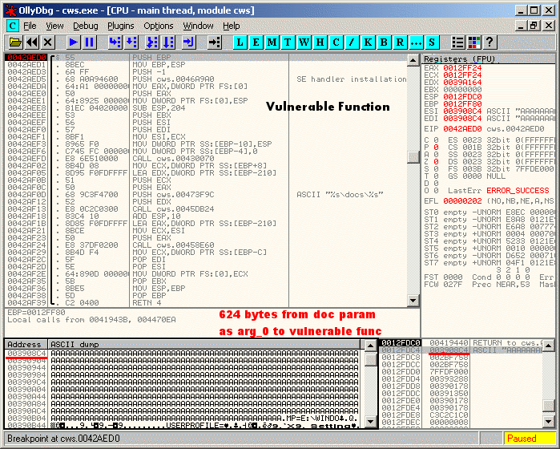The height and width of the screenshot is (449, 560).
Task: Pause execution with the pause icon
Action: 89,42
